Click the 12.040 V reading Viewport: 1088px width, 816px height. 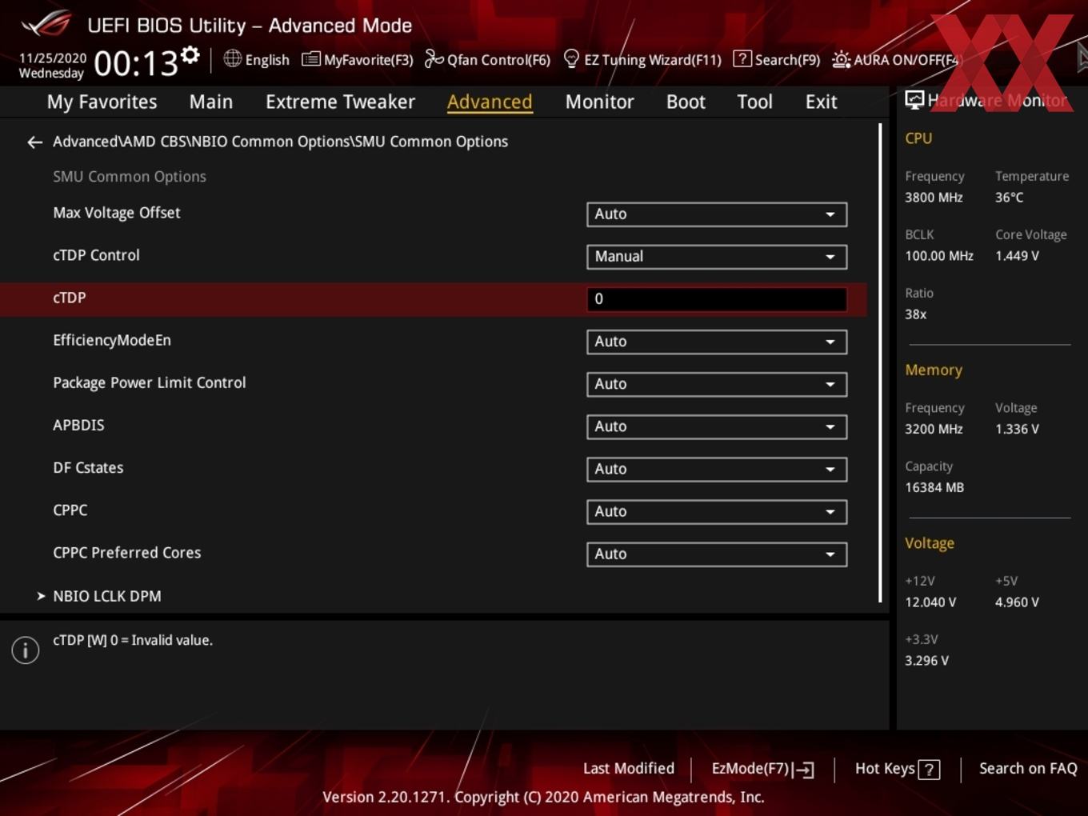(x=930, y=602)
